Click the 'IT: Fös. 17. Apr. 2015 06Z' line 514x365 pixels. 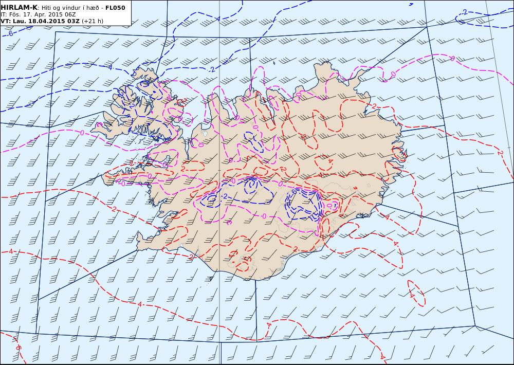tap(38, 14)
